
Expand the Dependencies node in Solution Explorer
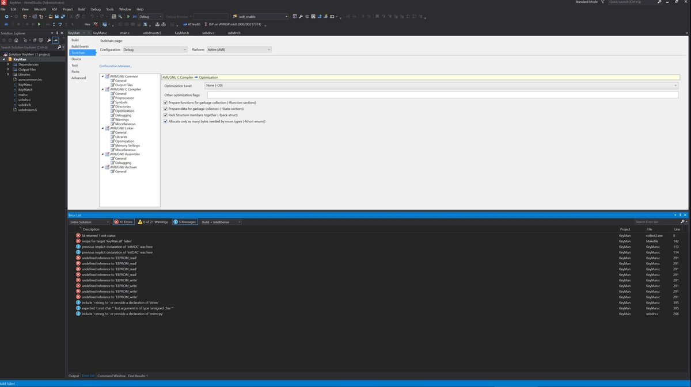[x=8, y=64]
